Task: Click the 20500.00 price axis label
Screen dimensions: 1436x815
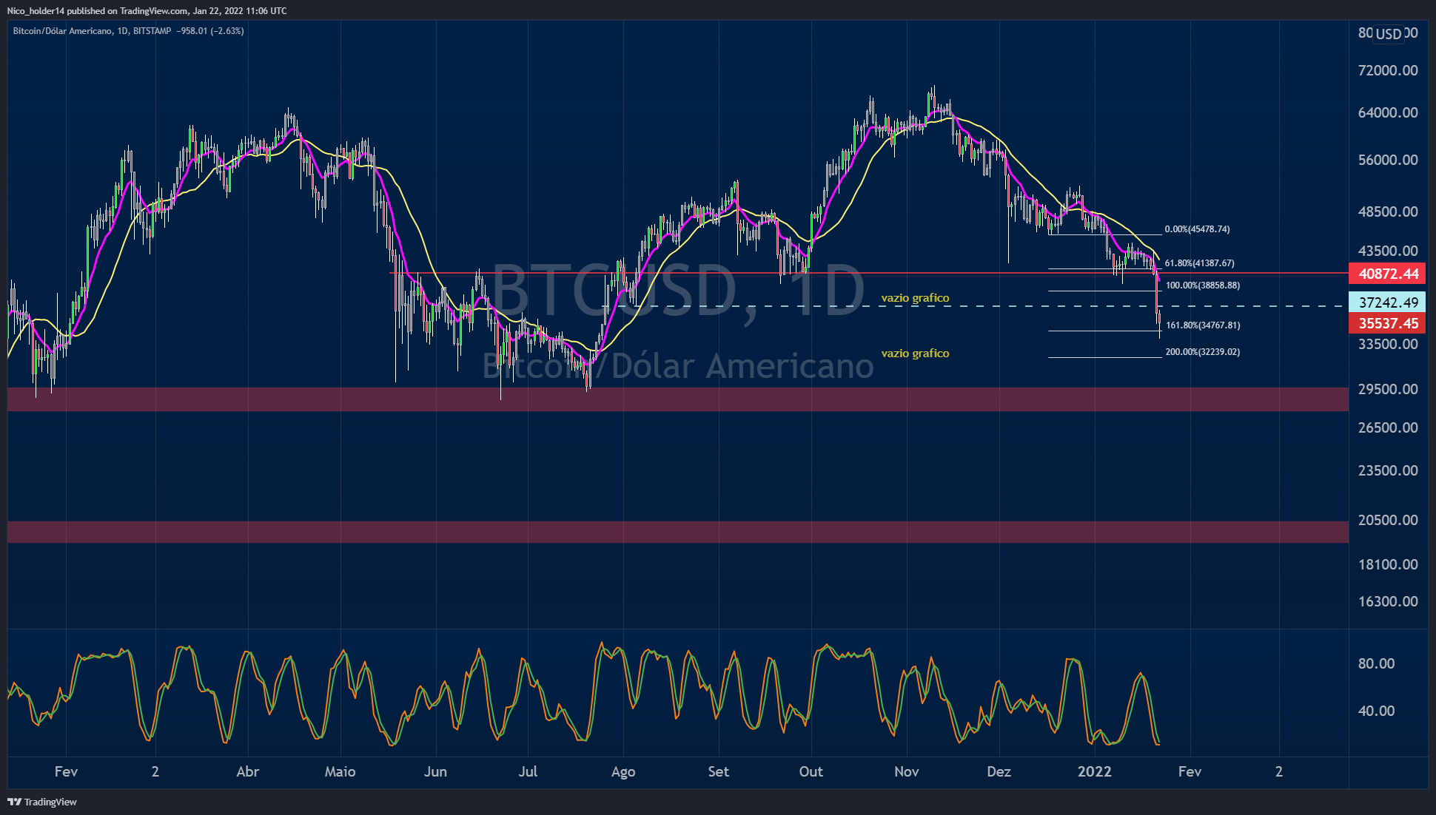Action: tap(1388, 520)
